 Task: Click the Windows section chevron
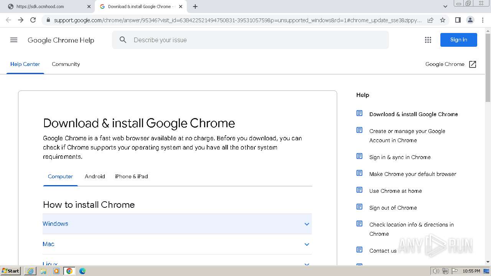tap(307, 224)
